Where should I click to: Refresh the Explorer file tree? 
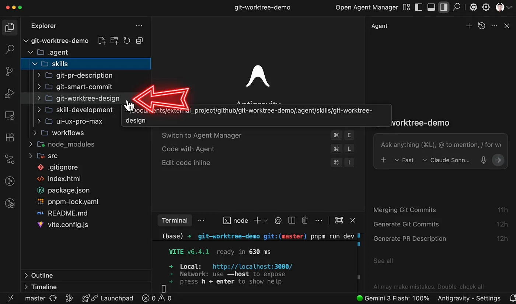click(127, 41)
